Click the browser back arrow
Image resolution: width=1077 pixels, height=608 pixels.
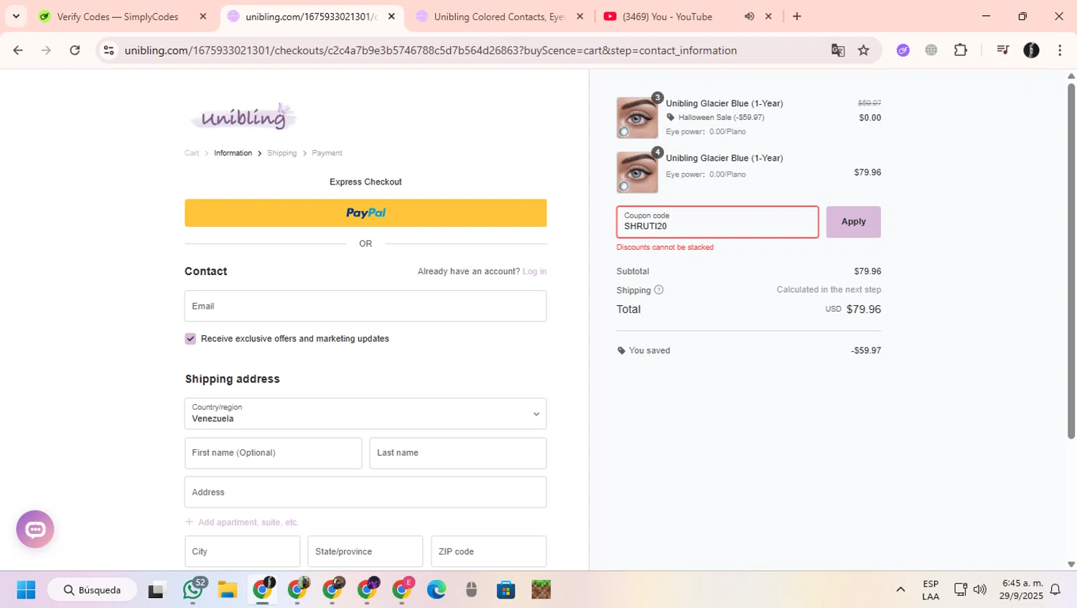(x=18, y=50)
